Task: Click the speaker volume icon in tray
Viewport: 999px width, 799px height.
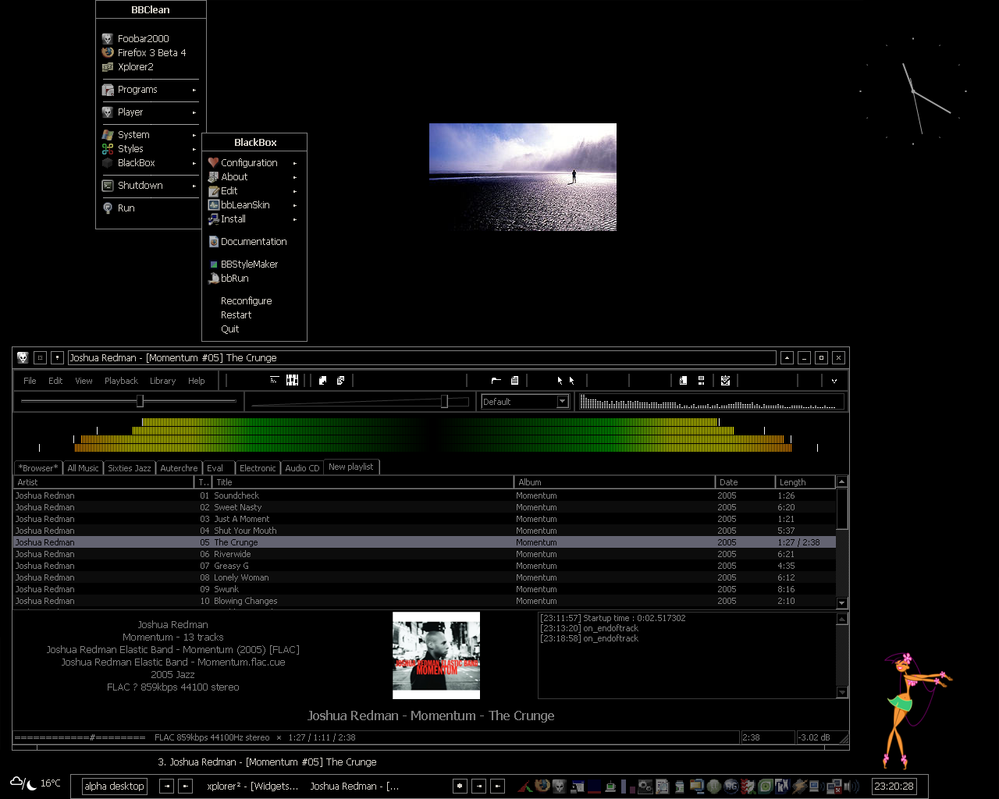Action: pos(851,786)
